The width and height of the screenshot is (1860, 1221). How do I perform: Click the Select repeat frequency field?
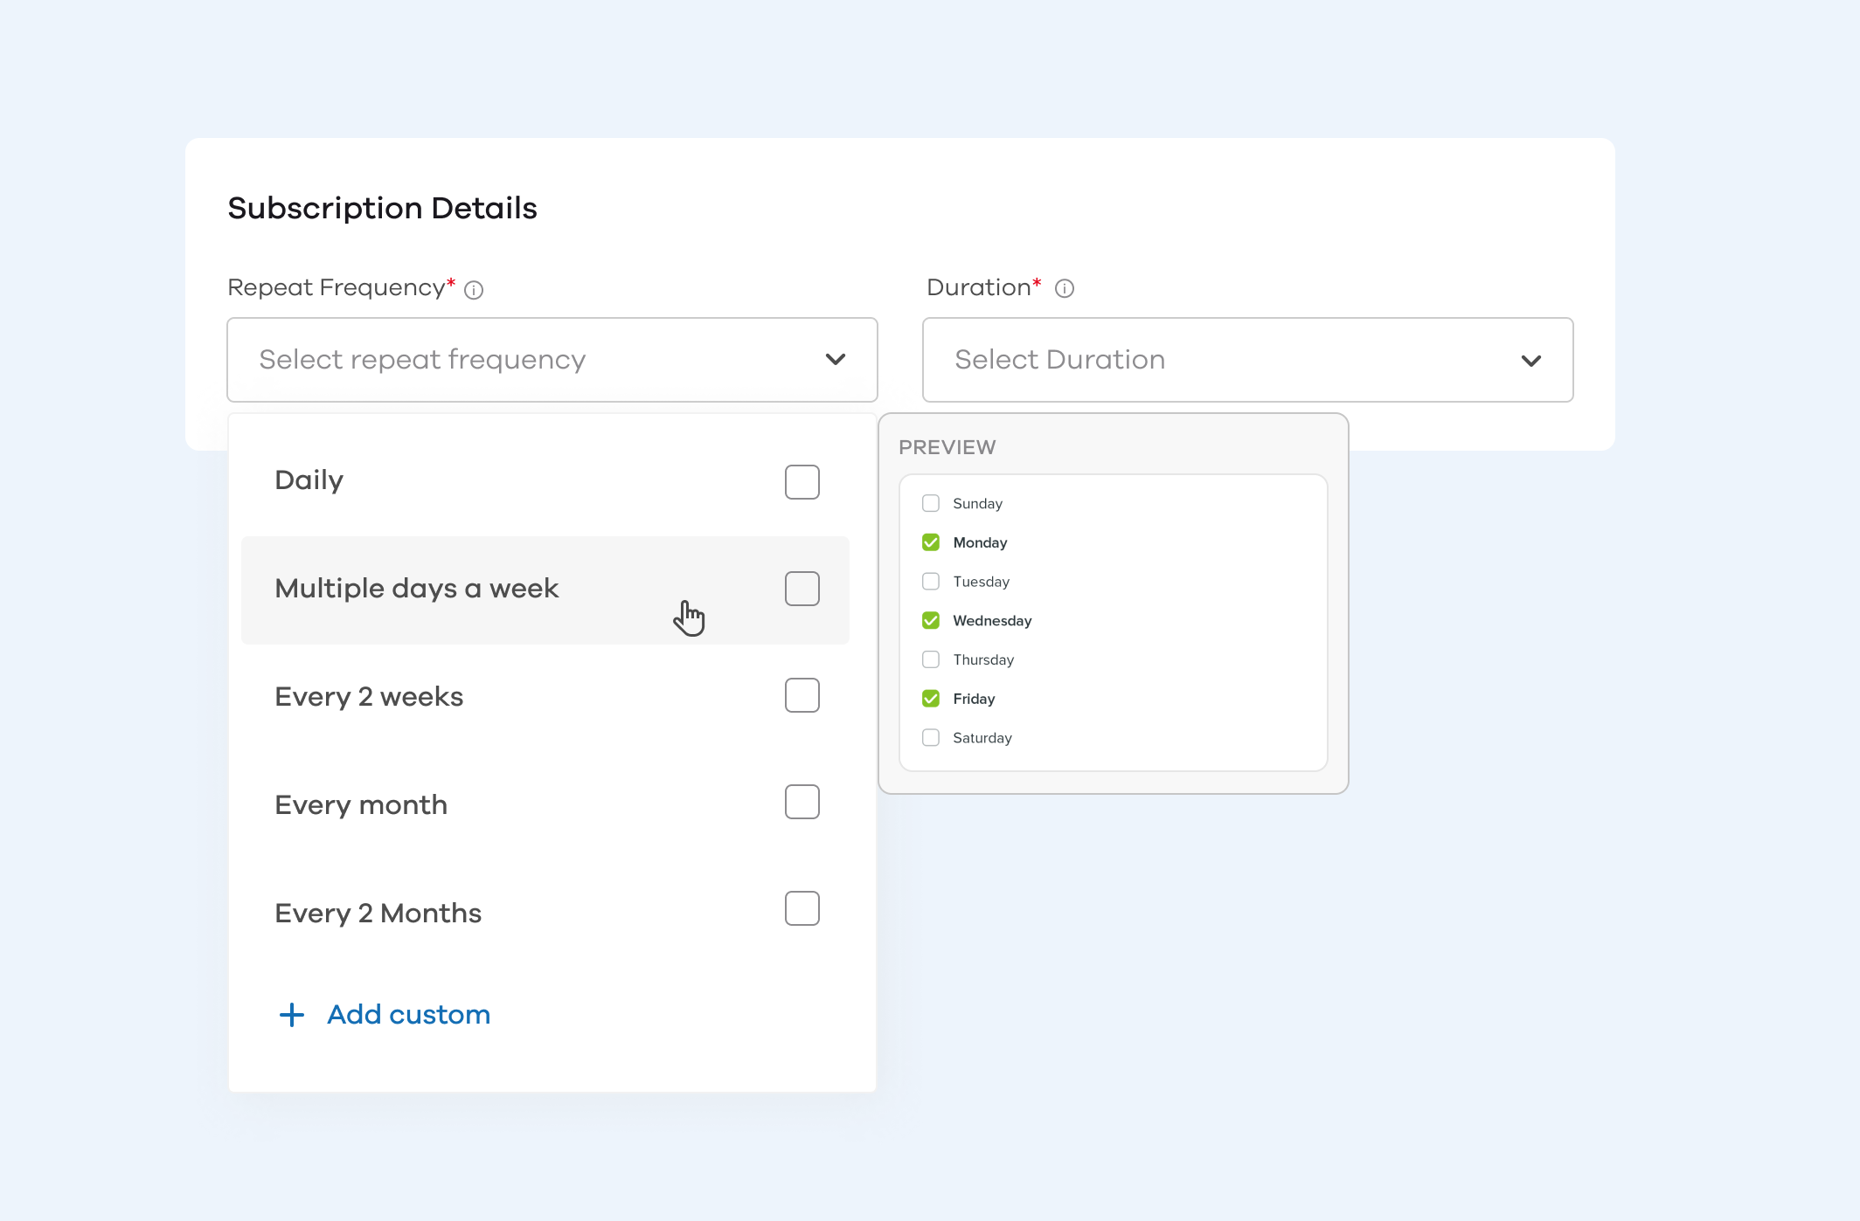coord(552,360)
